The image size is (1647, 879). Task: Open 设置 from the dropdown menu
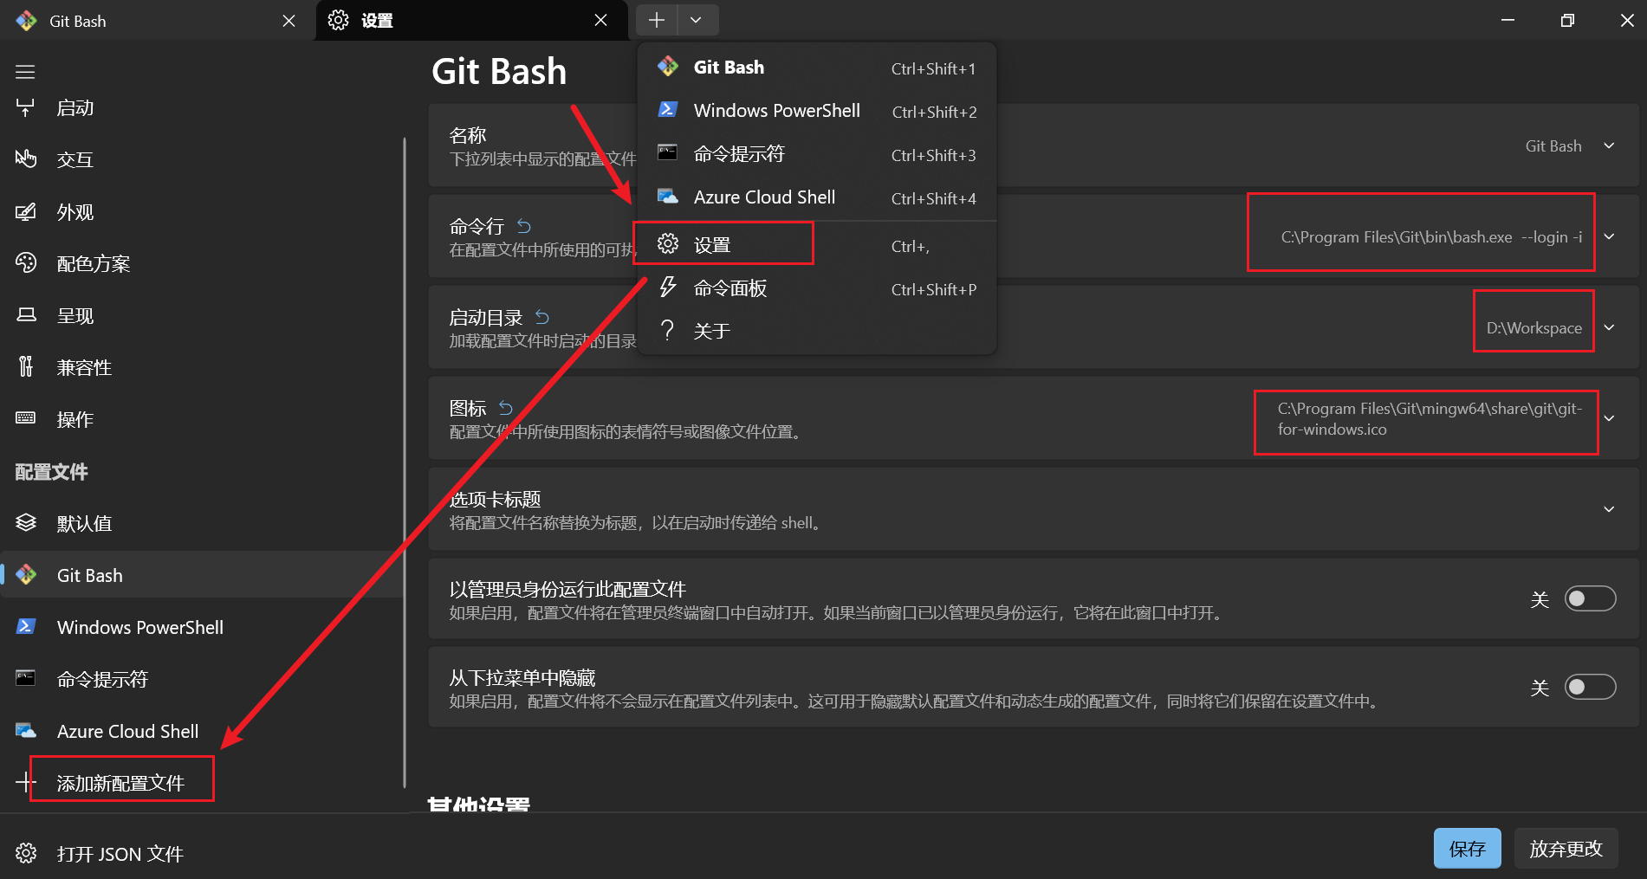(817, 245)
